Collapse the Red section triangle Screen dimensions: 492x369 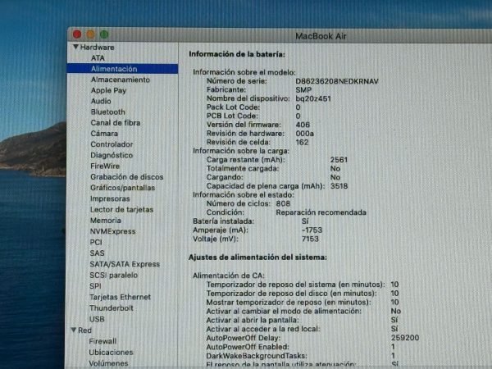click(74, 330)
